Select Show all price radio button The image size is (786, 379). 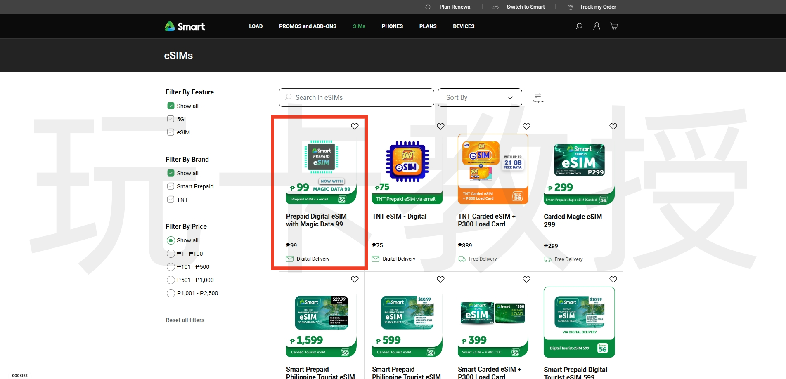[x=171, y=240]
